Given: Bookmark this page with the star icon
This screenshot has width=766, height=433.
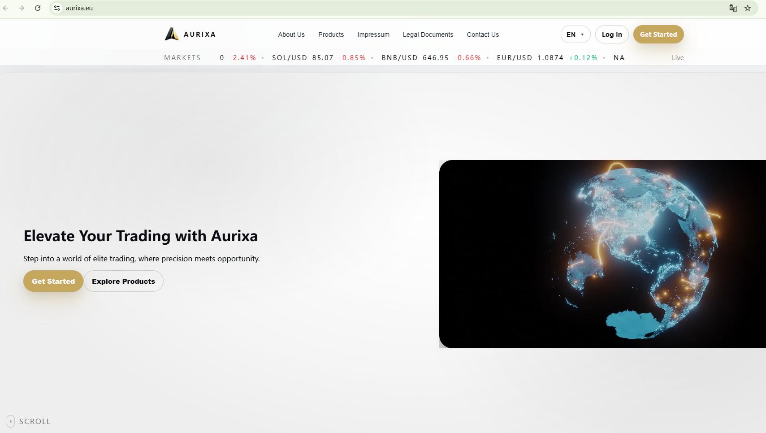Looking at the screenshot, I should 748,8.
